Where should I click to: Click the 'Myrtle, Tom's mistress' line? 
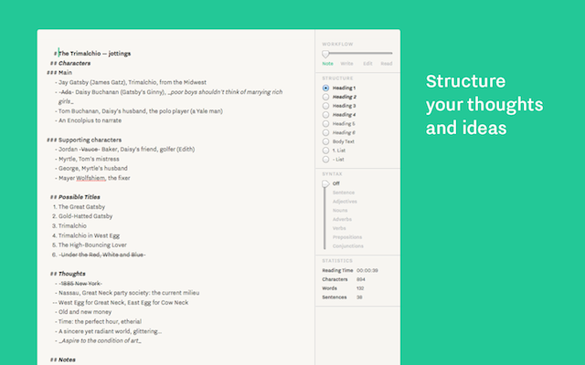tap(87, 159)
